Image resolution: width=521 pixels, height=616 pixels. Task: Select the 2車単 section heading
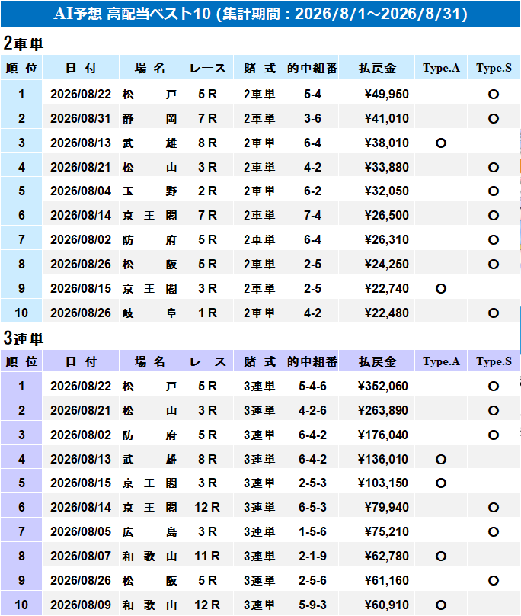[23, 43]
